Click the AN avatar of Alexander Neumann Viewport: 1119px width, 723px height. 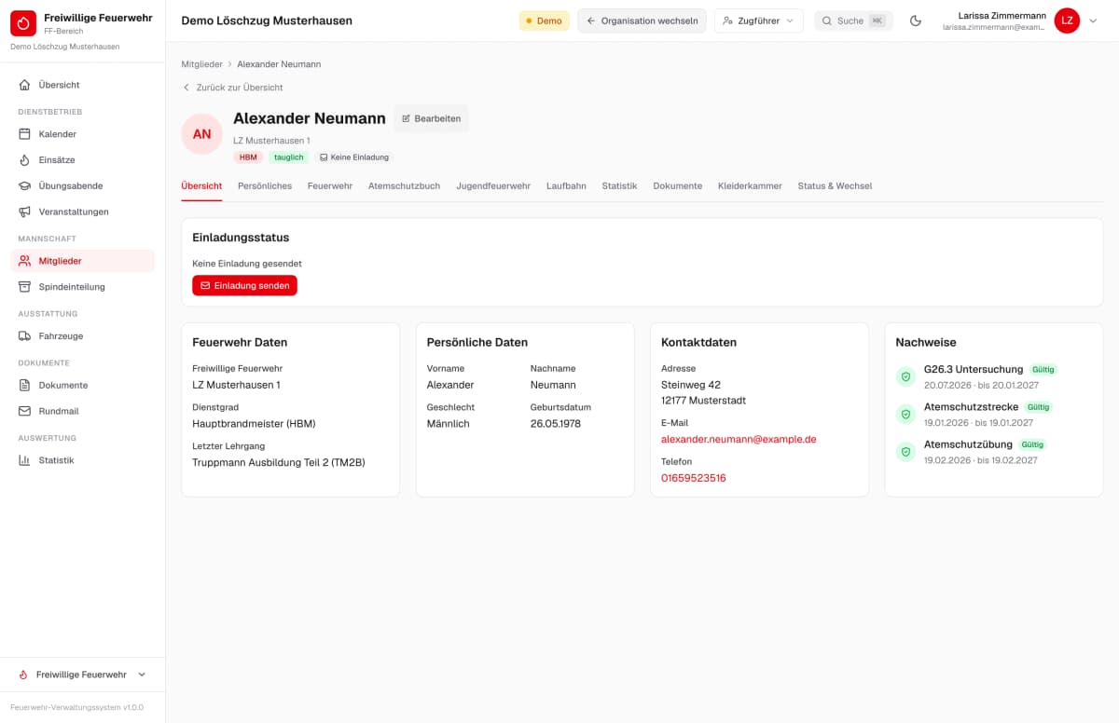(x=202, y=134)
